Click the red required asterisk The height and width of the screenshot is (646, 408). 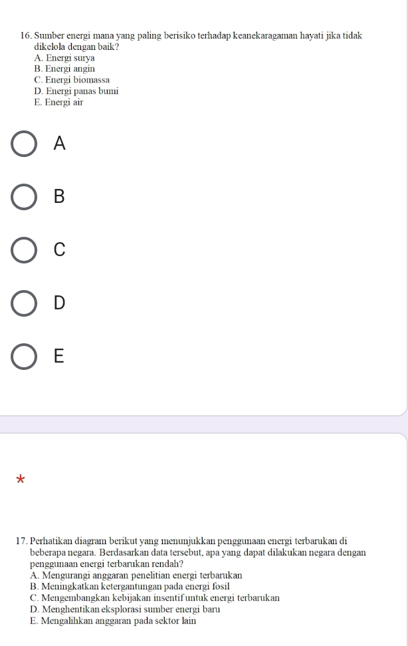click(x=20, y=480)
